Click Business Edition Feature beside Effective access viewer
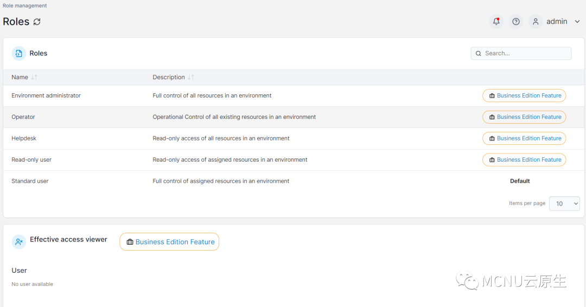This screenshot has height=307, width=586. point(169,242)
